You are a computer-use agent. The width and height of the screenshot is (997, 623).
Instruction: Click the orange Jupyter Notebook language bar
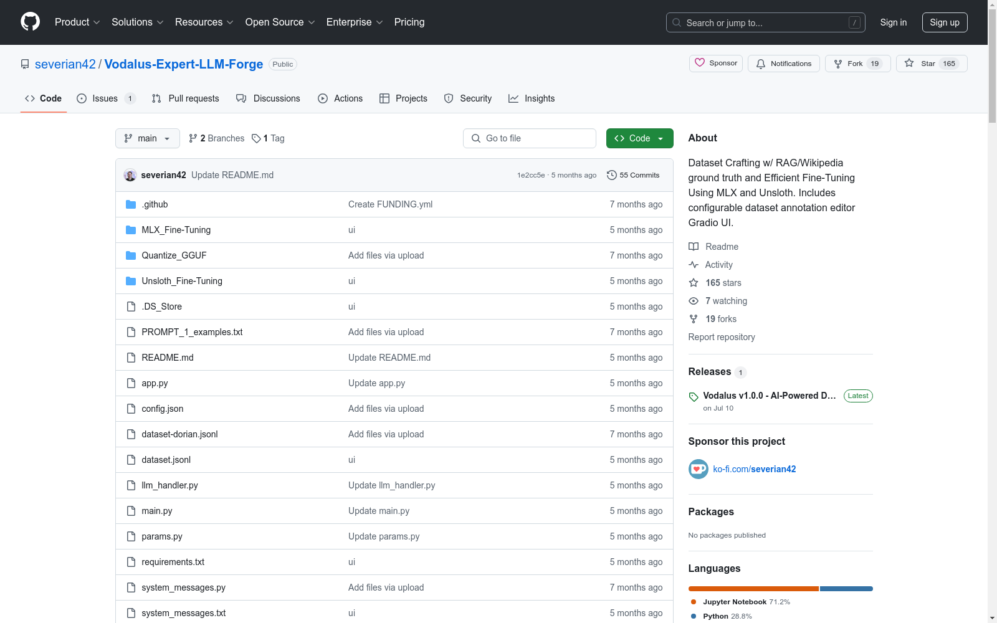pos(753,589)
